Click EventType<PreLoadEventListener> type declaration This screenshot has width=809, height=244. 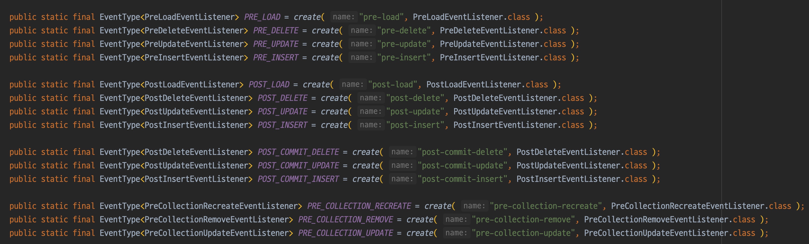[170, 17]
